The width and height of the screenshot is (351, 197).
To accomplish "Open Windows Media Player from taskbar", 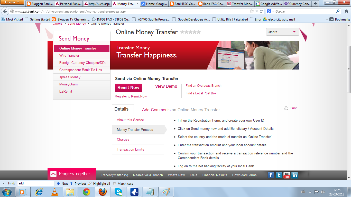I will pos(23,192).
